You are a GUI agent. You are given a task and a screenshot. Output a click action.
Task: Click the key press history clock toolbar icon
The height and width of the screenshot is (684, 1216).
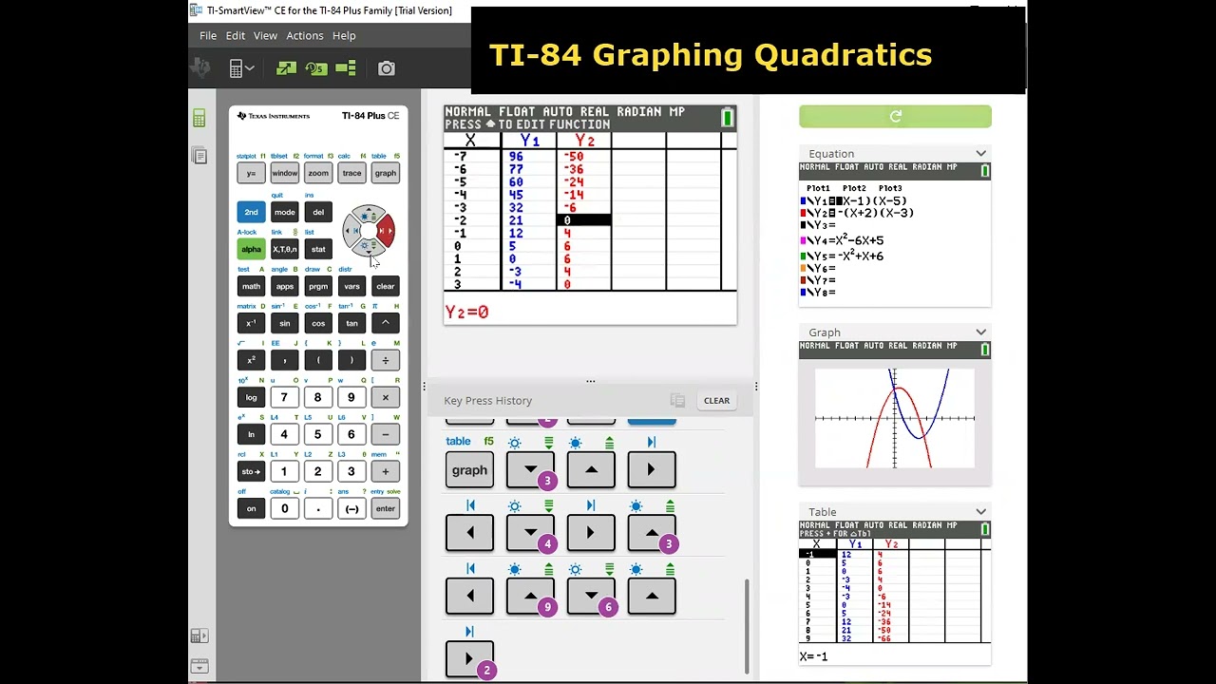pyautogui.click(x=315, y=68)
